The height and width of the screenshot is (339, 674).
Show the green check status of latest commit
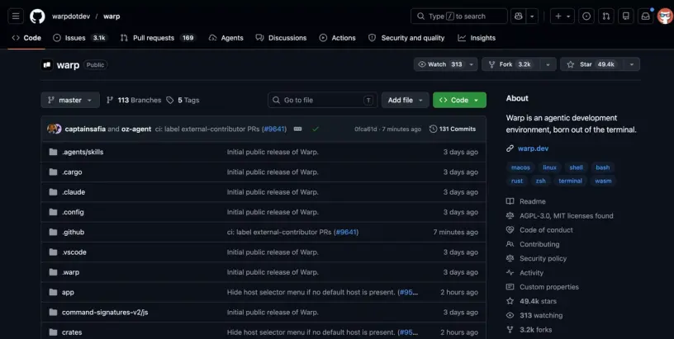click(316, 129)
